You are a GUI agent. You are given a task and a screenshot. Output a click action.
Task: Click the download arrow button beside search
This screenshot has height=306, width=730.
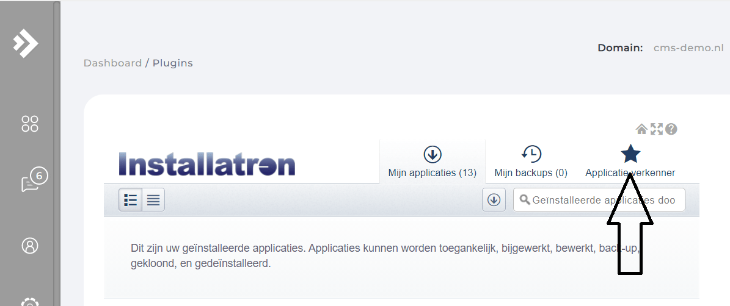(494, 200)
